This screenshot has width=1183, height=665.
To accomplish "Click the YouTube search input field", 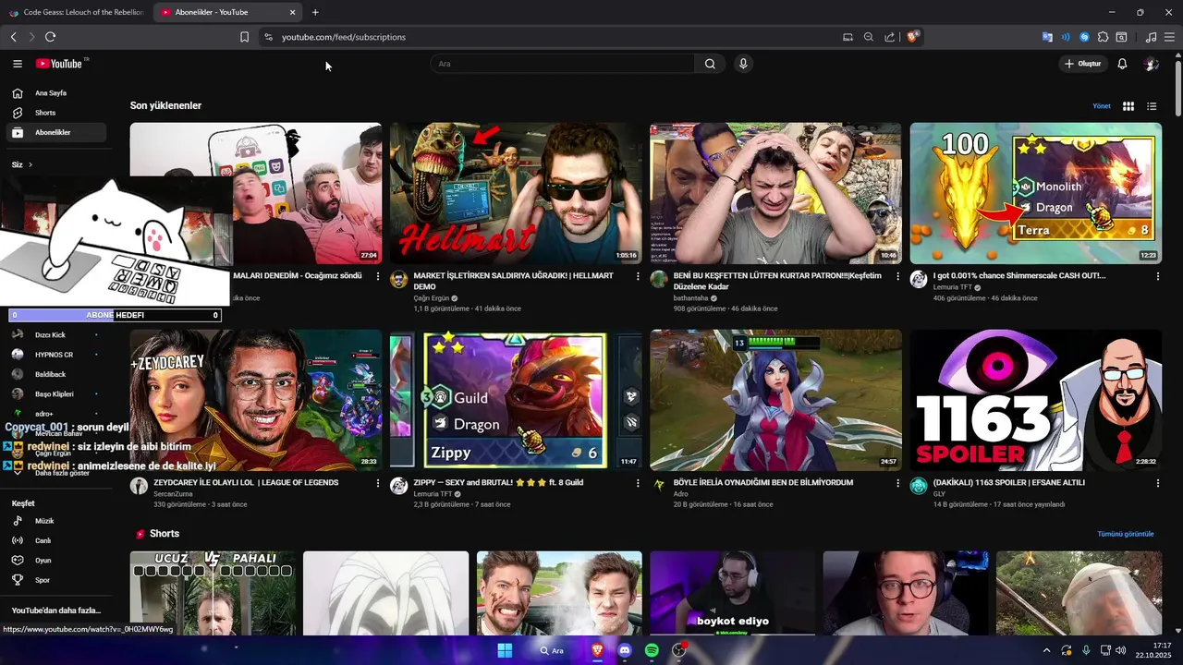I will pyautogui.click(x=562, y=64).
